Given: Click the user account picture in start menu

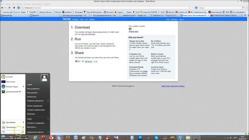Looking at the screenshot, I should click(44, 78).
